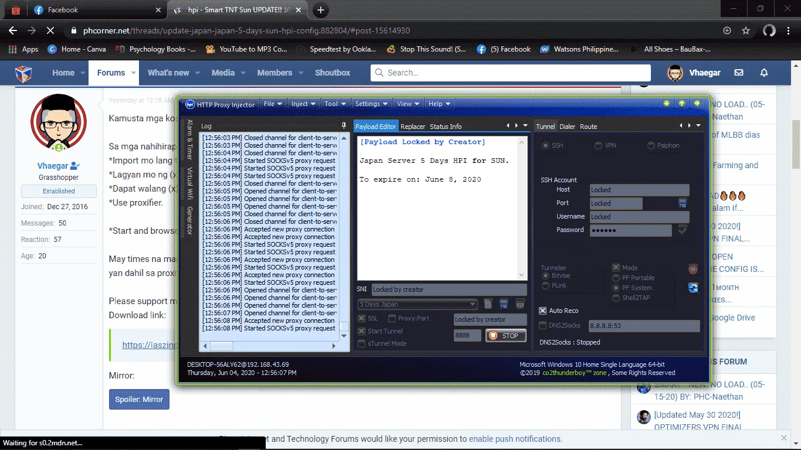Open the enable push notifications link

coord(515,438)
